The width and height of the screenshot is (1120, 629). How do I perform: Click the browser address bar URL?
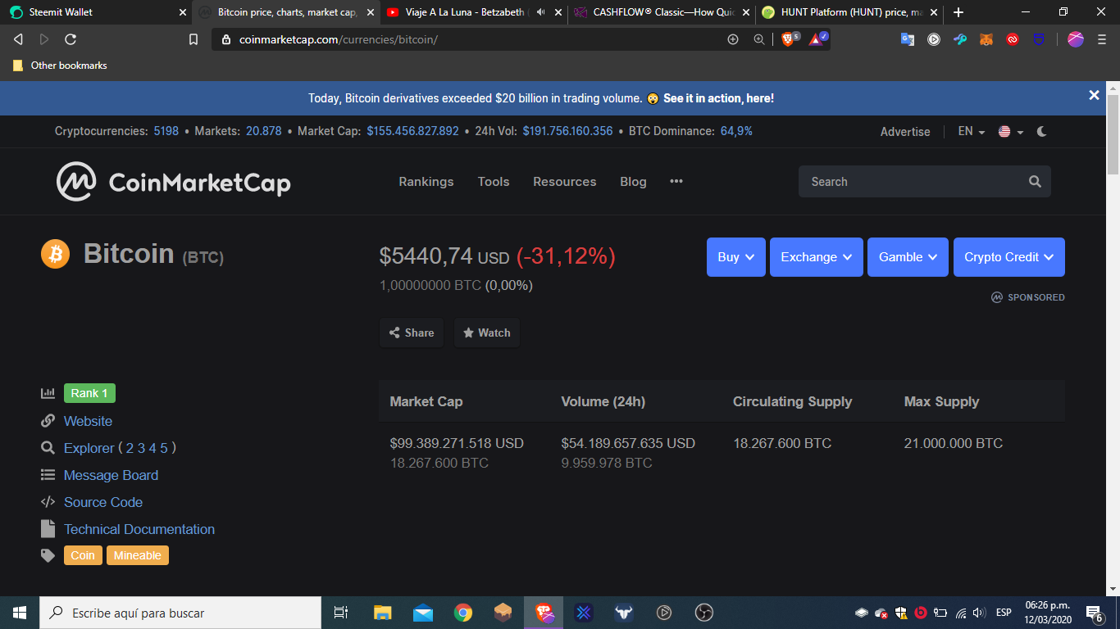(339, 39)
